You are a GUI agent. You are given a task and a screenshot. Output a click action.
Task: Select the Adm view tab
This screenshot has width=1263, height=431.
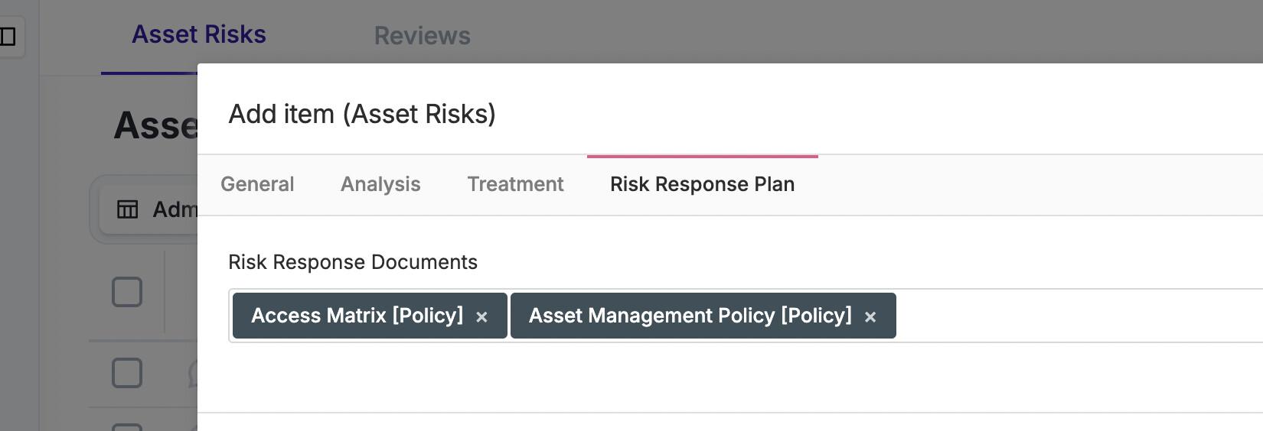pos(175,209)
